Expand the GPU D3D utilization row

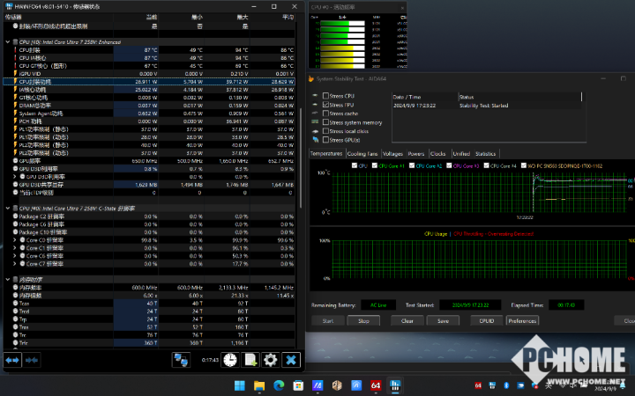[12, 176]
